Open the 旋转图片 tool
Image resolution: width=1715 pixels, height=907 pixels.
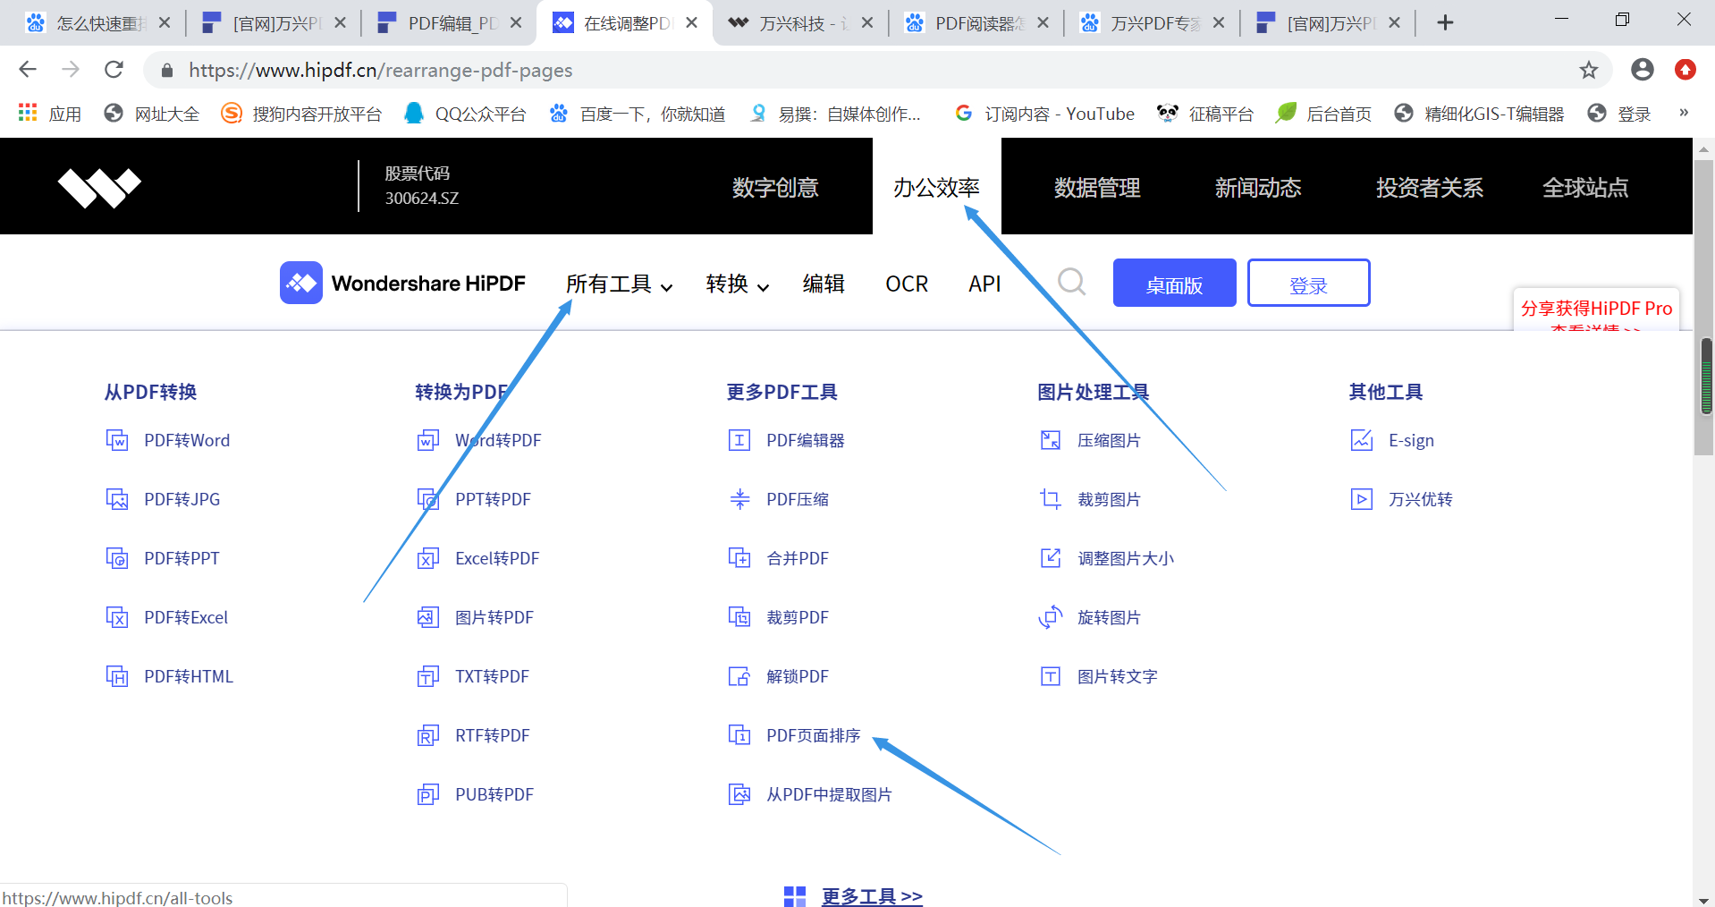coord(1110,616)
